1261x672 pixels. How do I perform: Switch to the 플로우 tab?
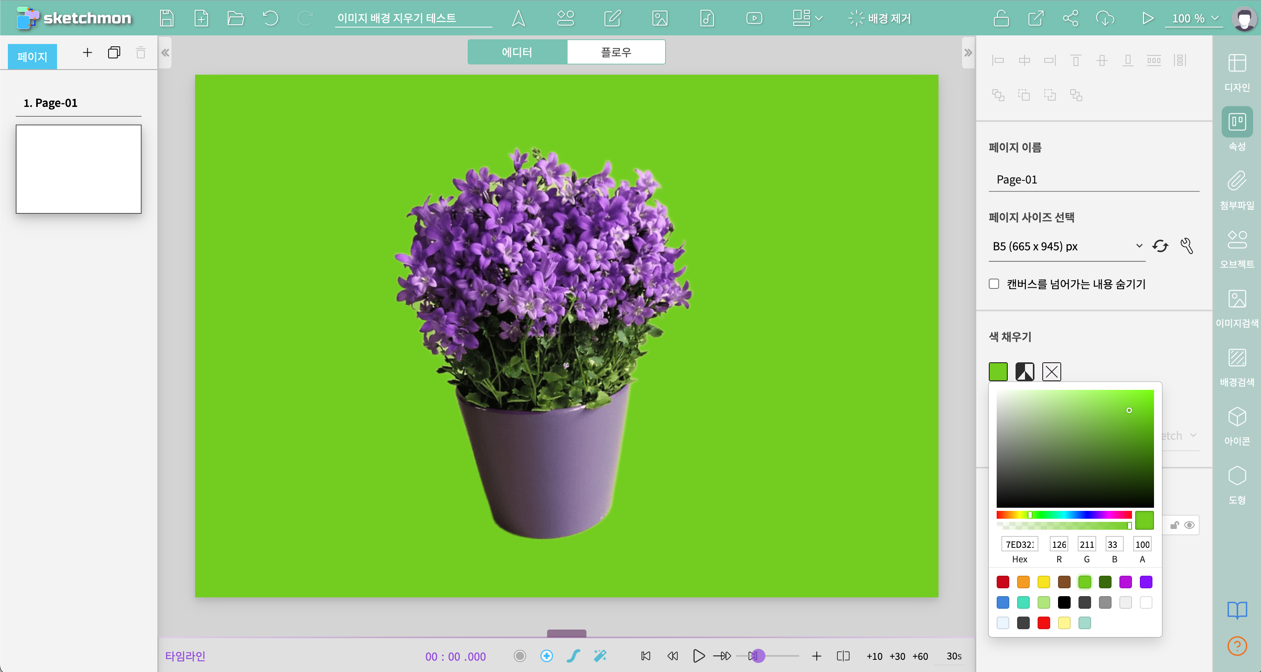(x=616, y=52)
